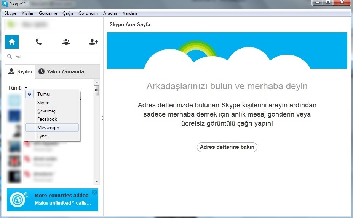Image resolution: width=353 pixels, height=218 pixels.
Task: Click the magnifier icon in search box
Action: click(10, 56)
